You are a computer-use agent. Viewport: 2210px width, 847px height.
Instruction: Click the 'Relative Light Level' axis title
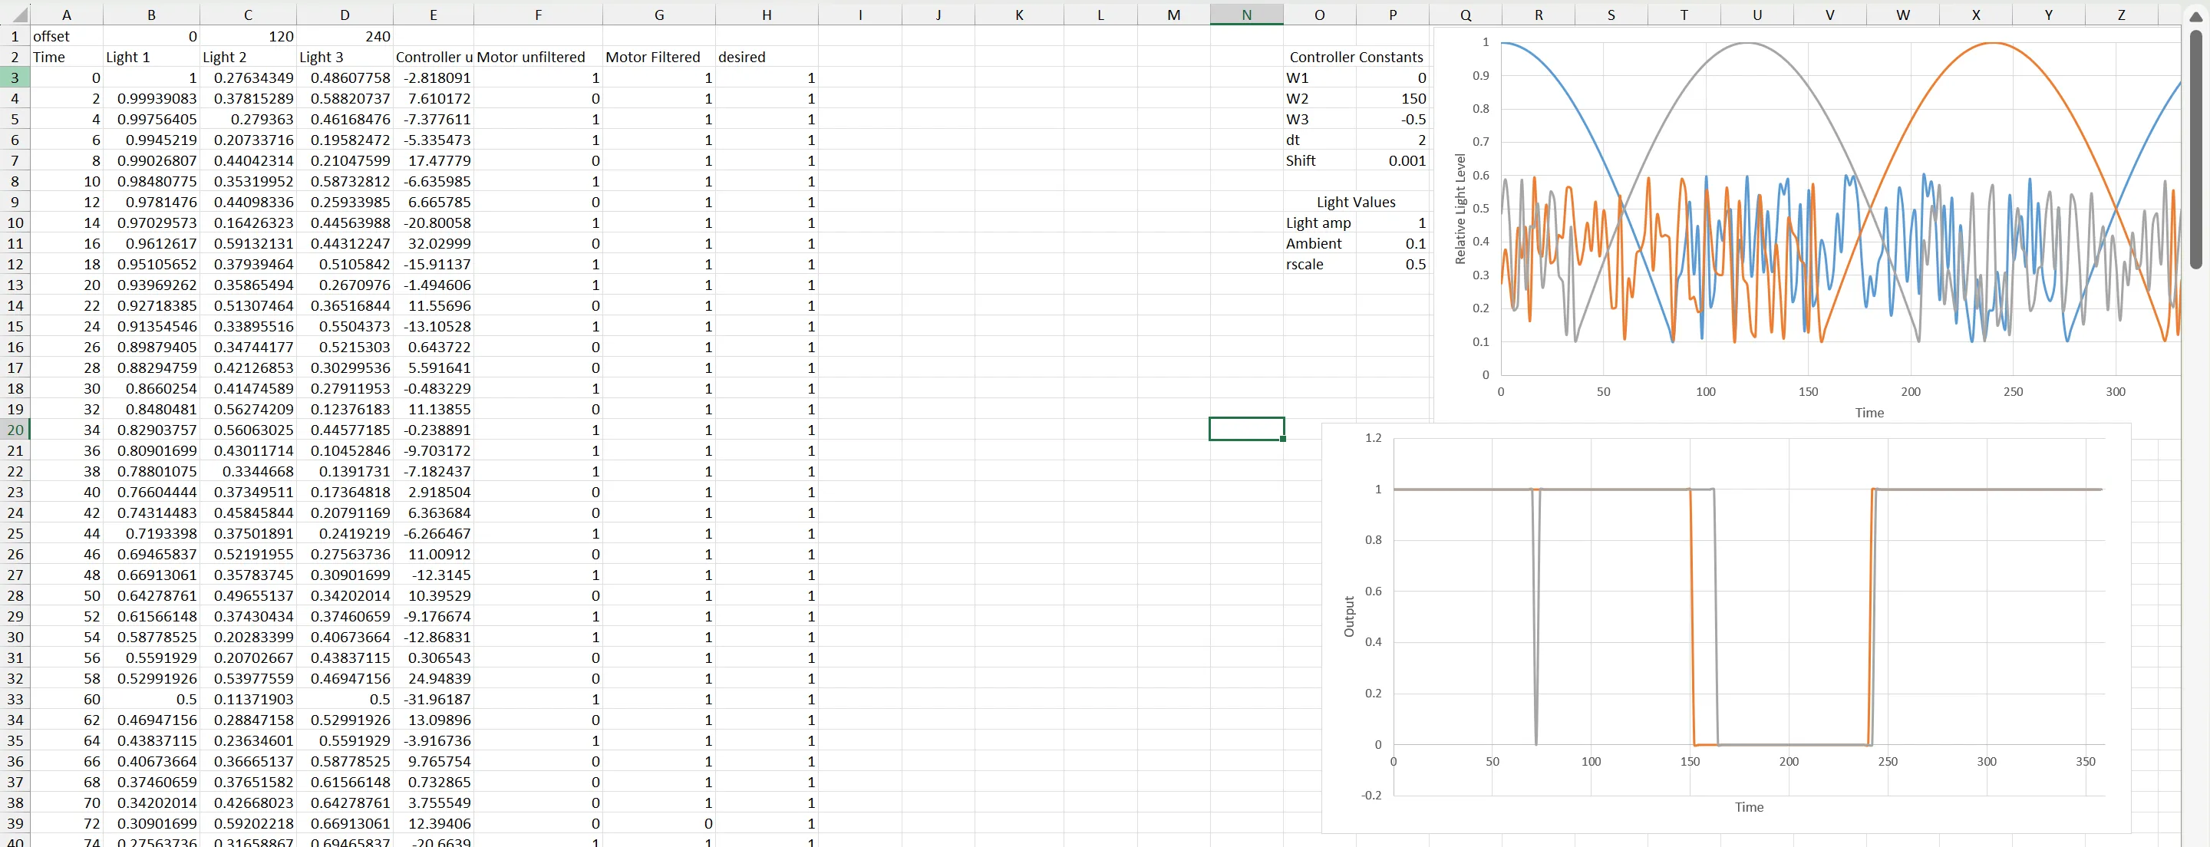1460,209
